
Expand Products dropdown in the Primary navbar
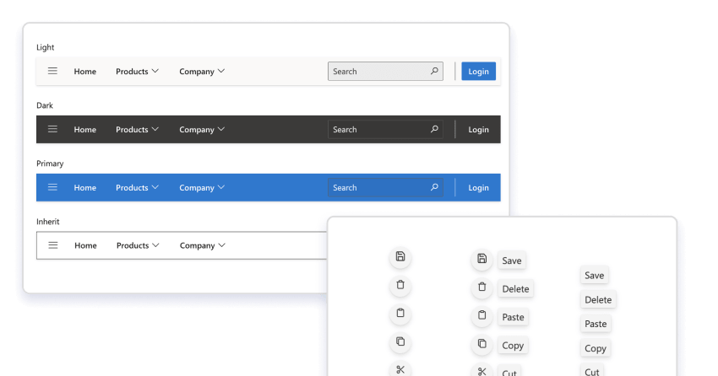[x=137, y=188]
